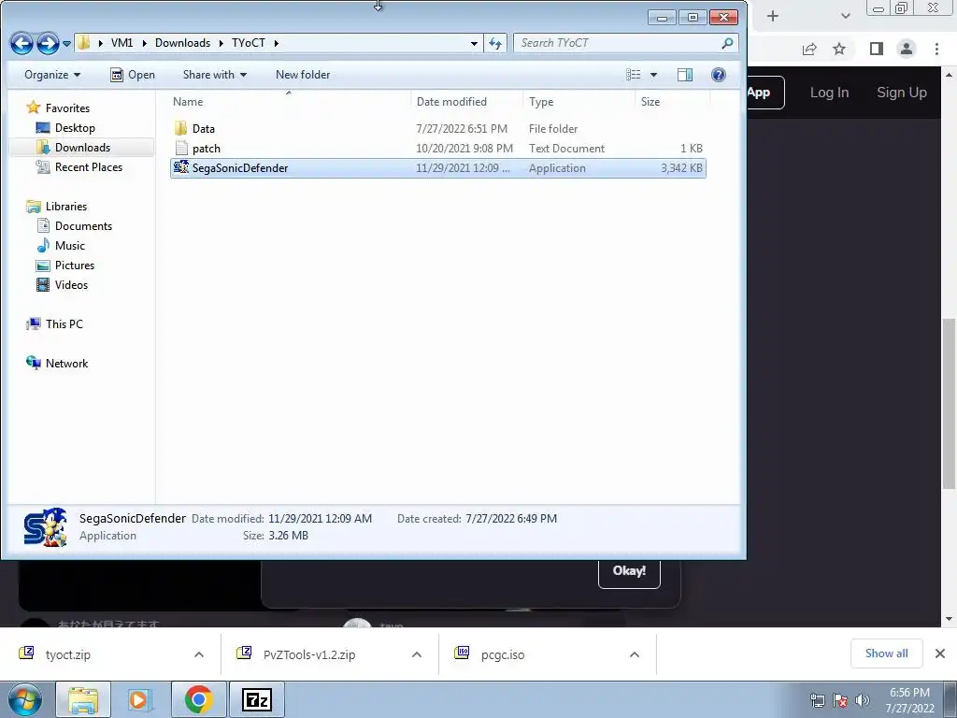Screen dimensions: 957x718
Task: Open the Windows Start menu
Action: tap(25, 699)
